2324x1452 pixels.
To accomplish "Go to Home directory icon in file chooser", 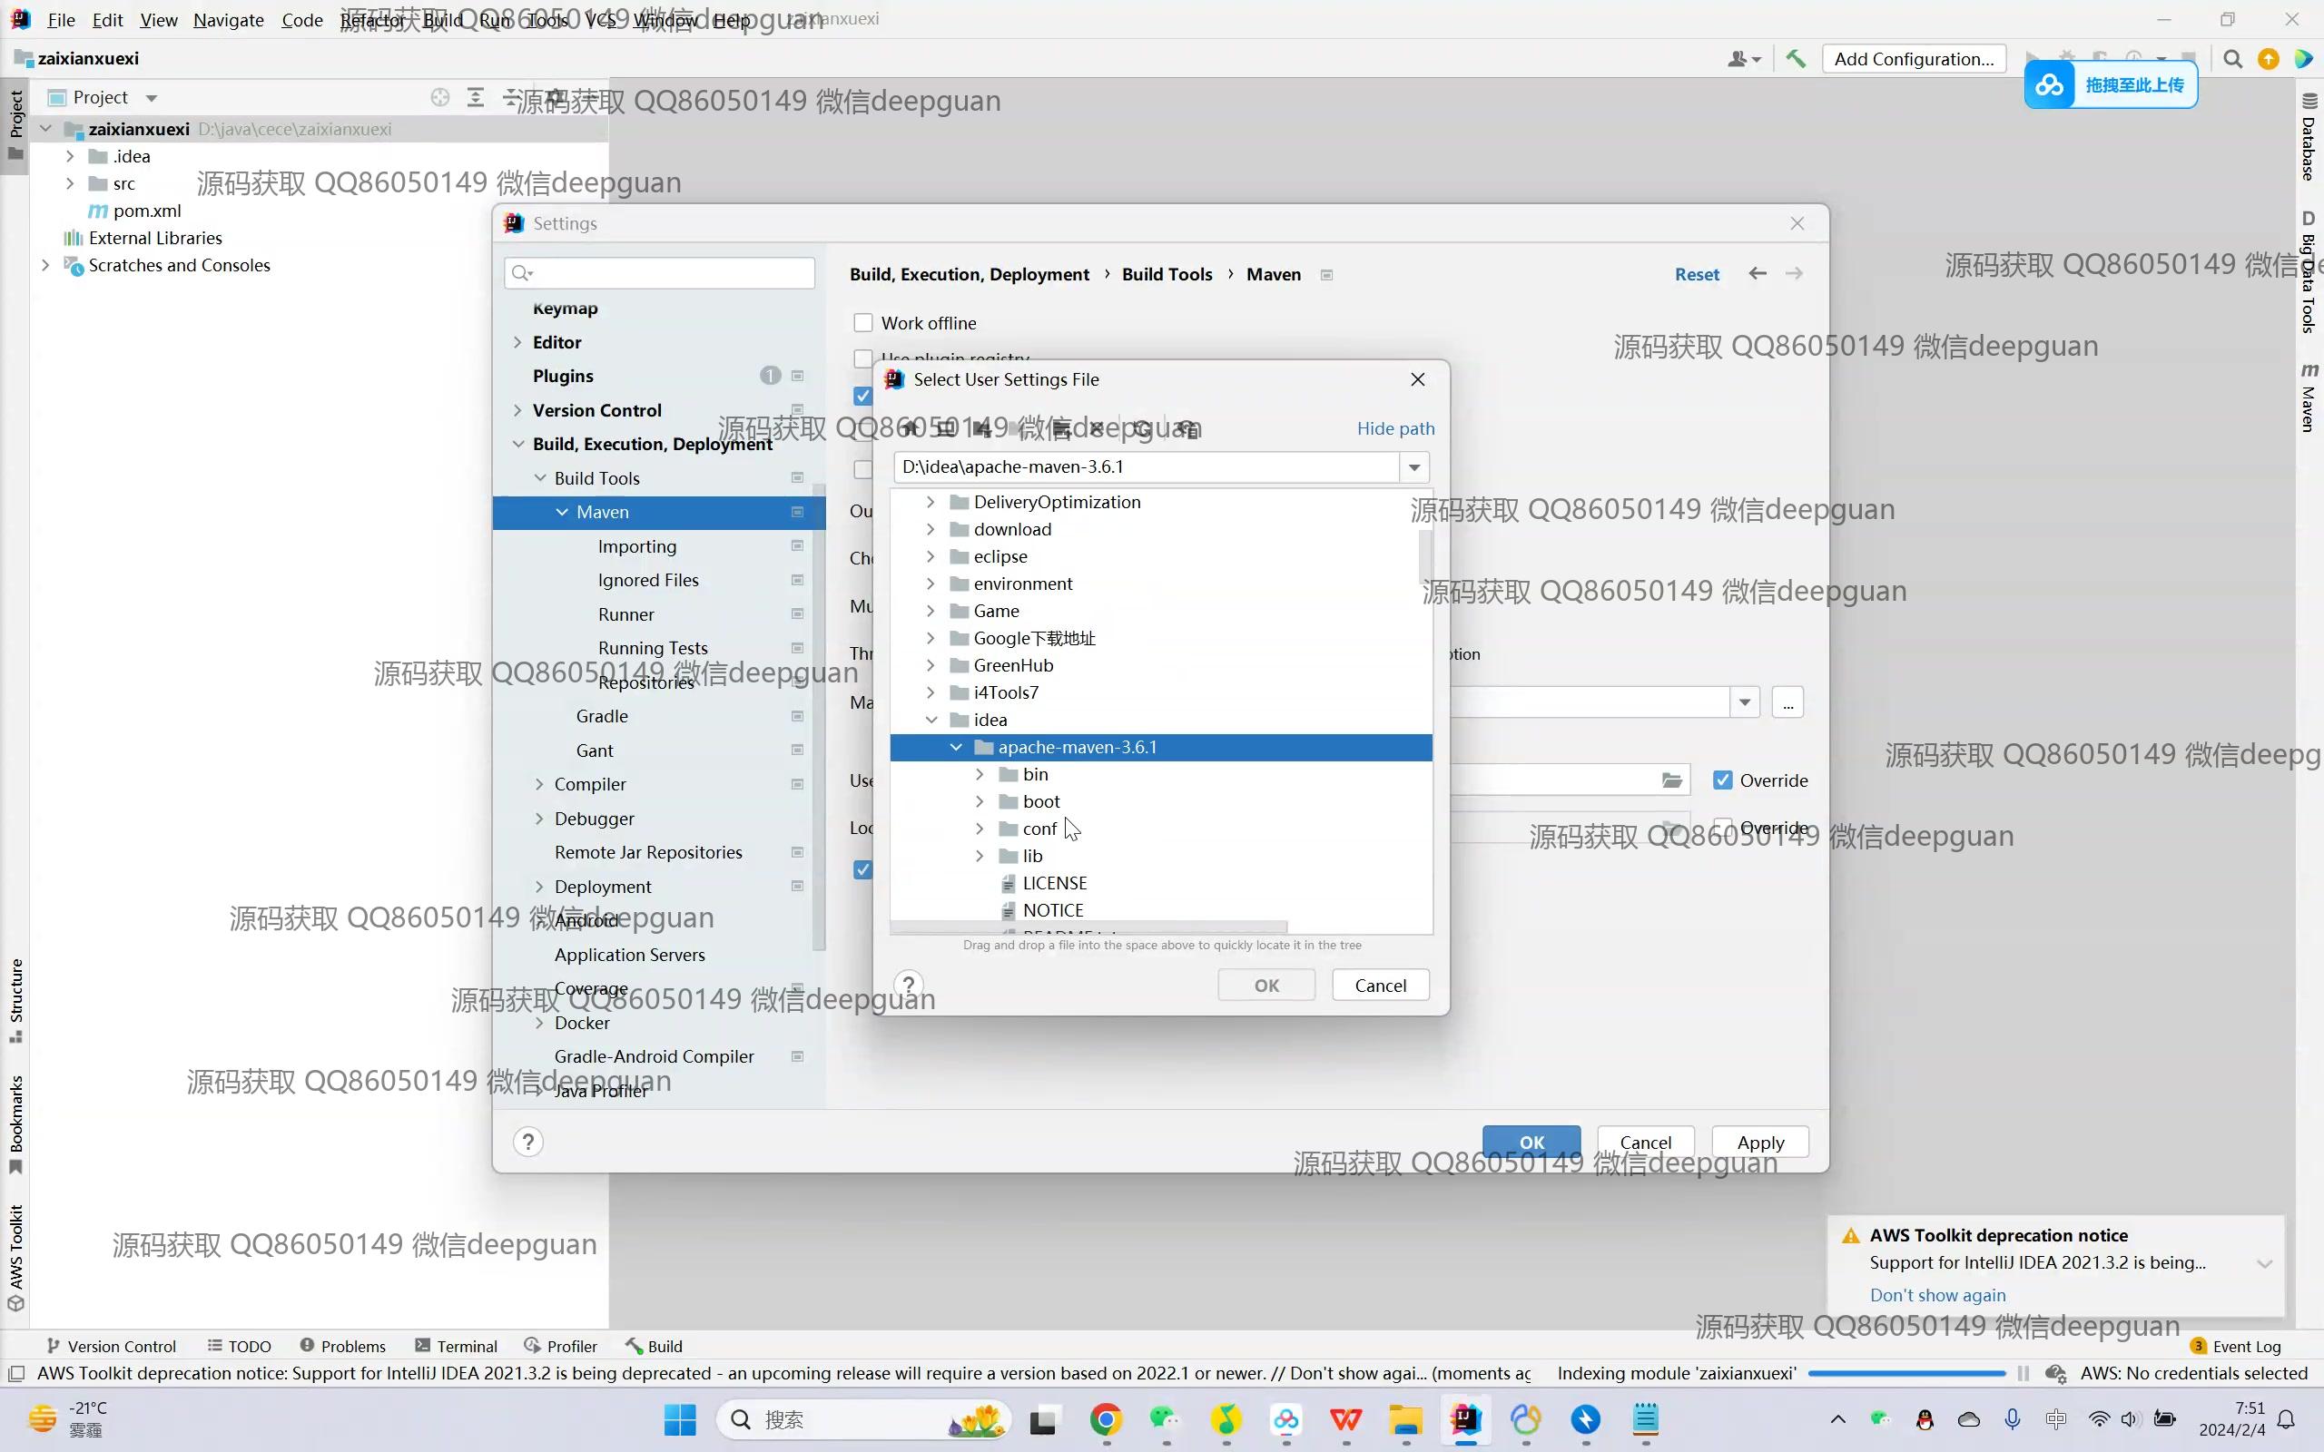I will point(909,428).
